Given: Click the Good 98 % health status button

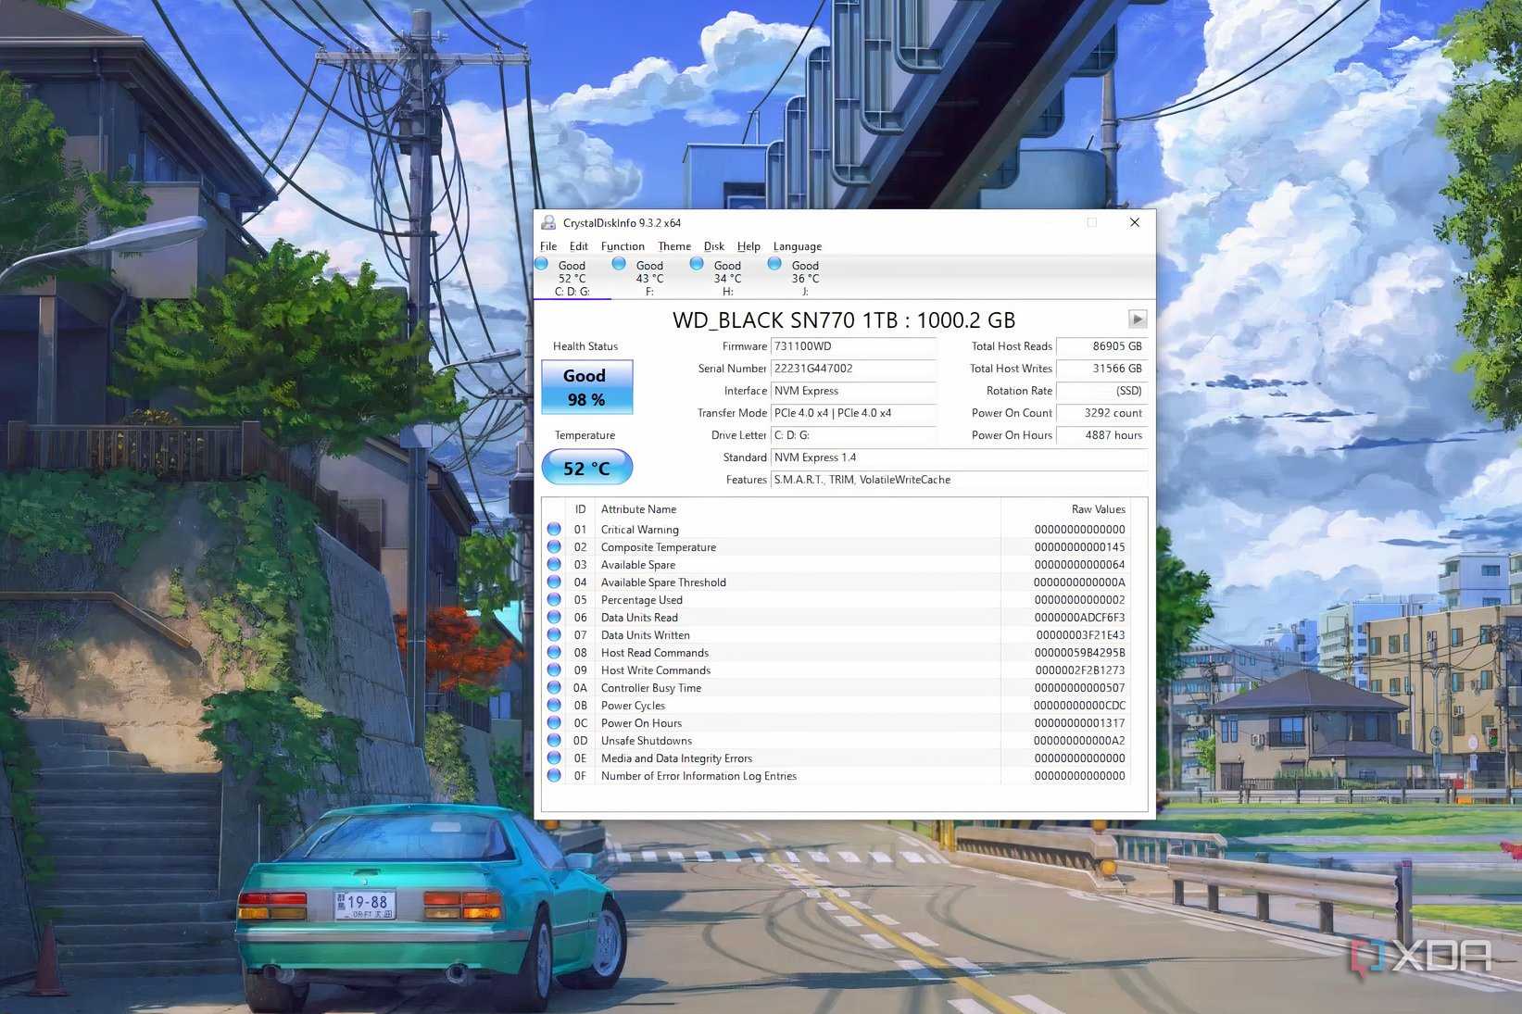Looking at the screenshot, I should [587, 387].
